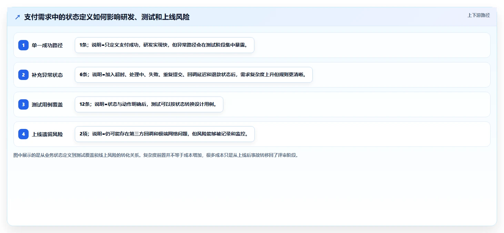Click the footnote beginning 图中展示的是从业务状态定义
This screenshot has height=233, width=504.
157,155
